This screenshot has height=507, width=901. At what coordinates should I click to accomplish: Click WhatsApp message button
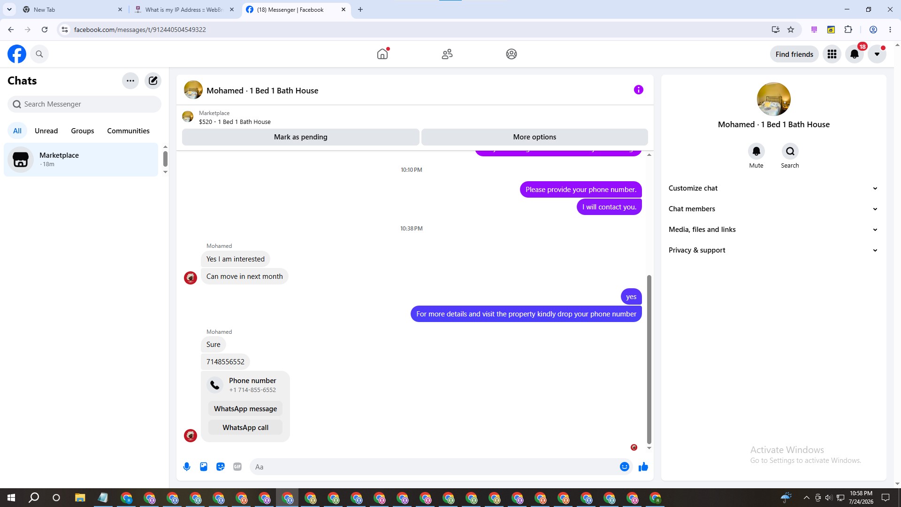point(245,409)
